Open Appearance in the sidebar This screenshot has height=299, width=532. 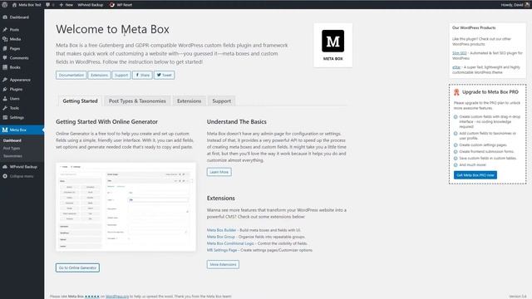click(22, 80)
